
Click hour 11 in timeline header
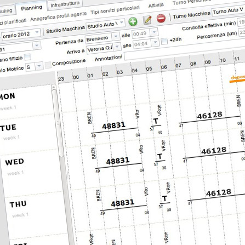[x=237, y=59]
